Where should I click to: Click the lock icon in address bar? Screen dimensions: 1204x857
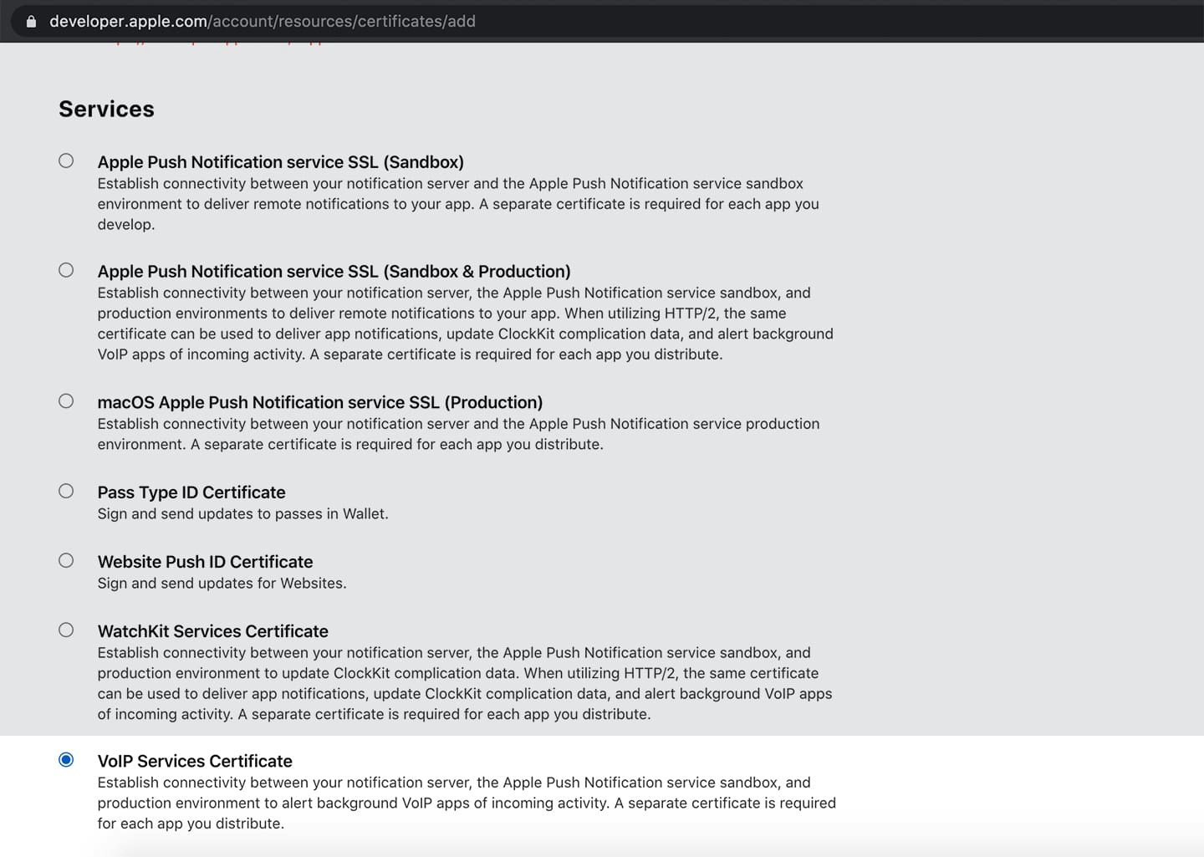click(31, 22)
